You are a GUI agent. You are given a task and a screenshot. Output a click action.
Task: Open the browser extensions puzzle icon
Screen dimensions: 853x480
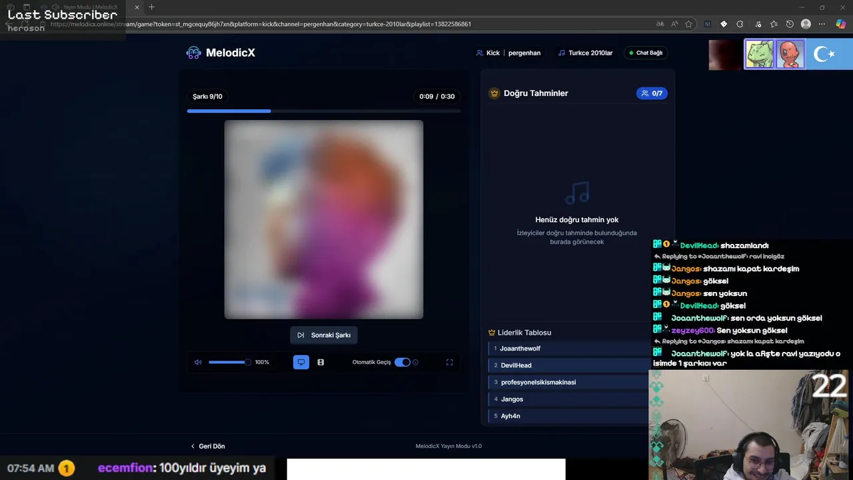pos(740,24)
